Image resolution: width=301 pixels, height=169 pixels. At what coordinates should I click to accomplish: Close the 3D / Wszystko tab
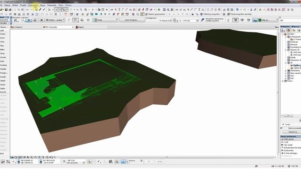pyautogui.click(x=73, y=27)
